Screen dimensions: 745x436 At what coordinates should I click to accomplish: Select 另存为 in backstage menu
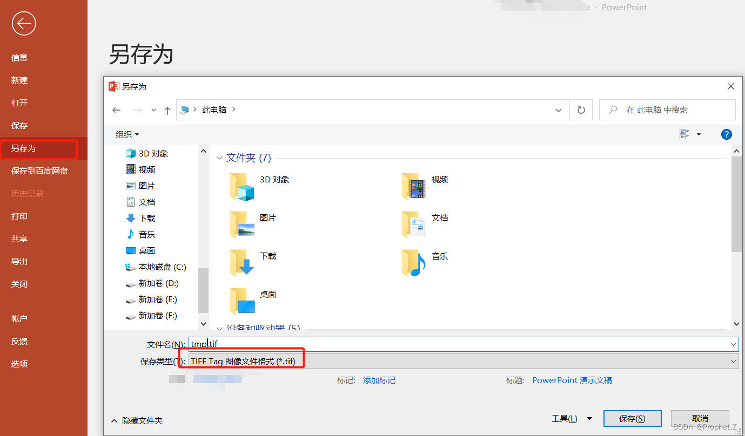tap(43, 148)
